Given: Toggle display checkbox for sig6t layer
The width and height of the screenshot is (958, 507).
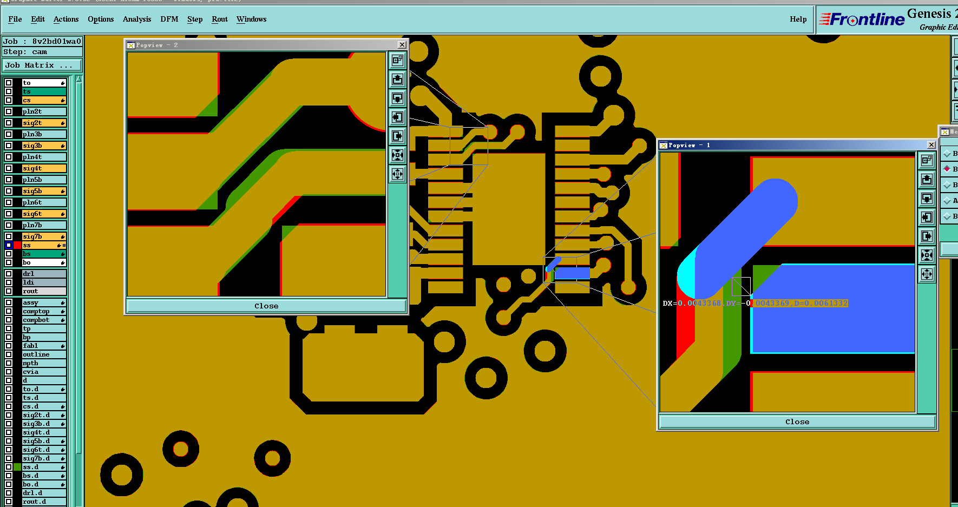Looking at the screenshot, I should coord(9,214).
